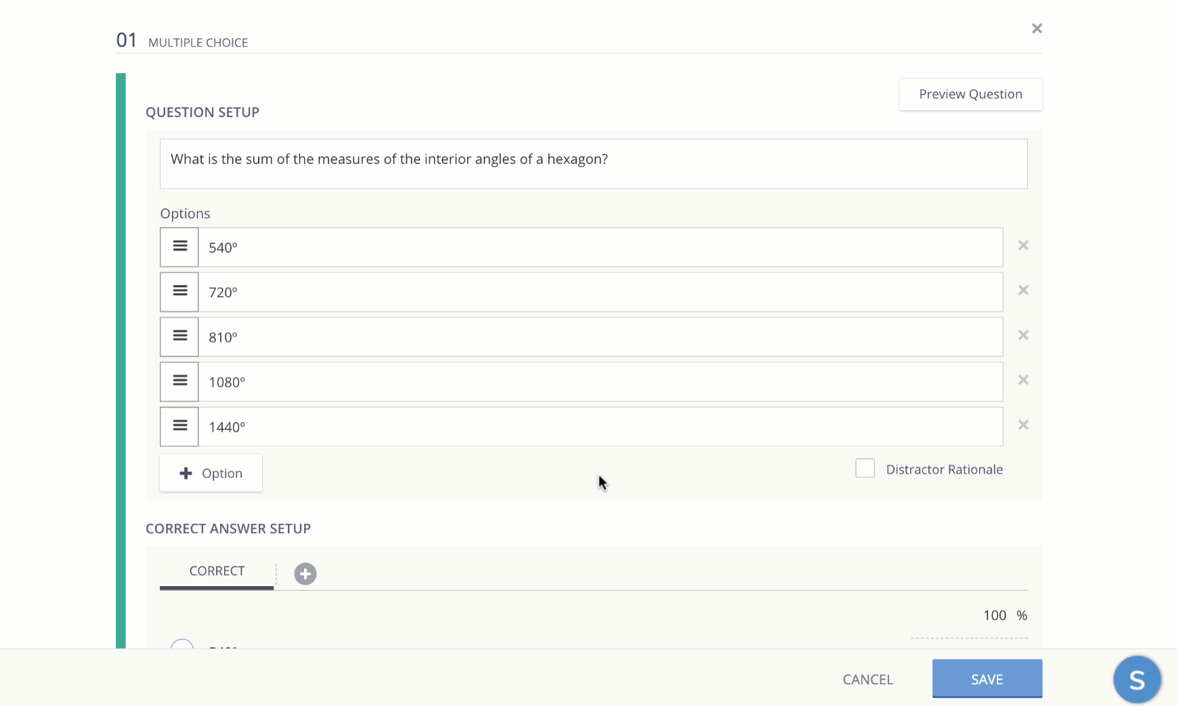
Task: Select the radio button marking the correct answer
Action: click(181, 648)
